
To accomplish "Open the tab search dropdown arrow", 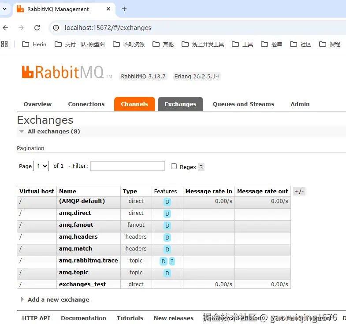I will pos(4,9).
